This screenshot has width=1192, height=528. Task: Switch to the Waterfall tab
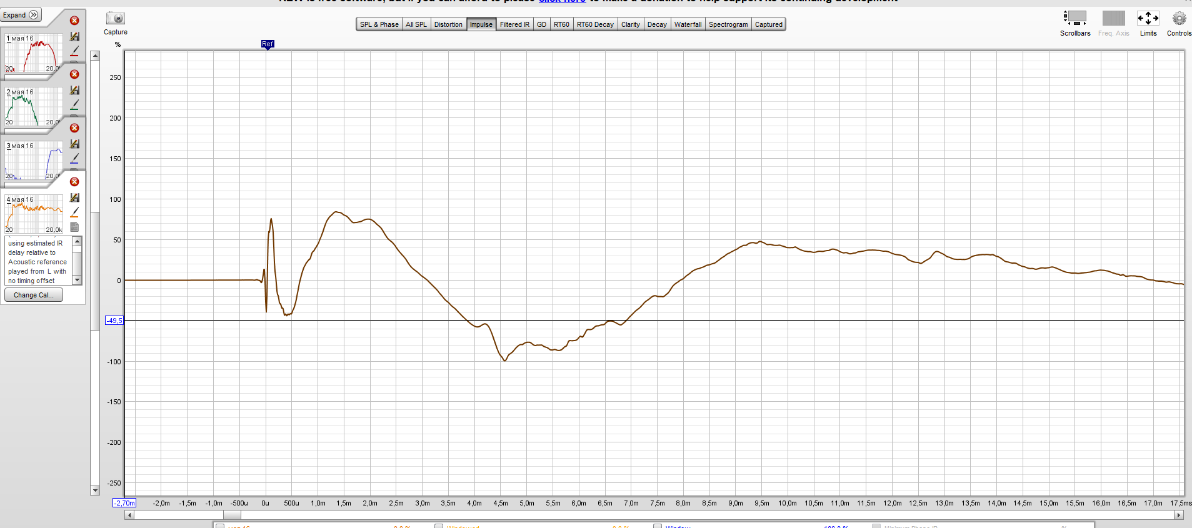688,25
